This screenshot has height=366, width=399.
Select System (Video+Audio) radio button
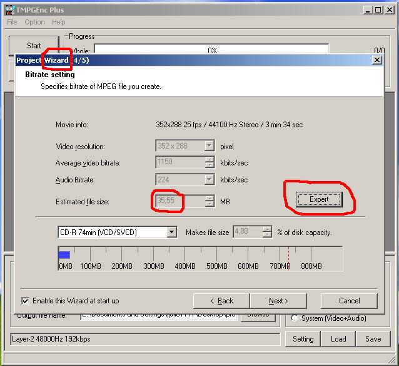[295, 318]
